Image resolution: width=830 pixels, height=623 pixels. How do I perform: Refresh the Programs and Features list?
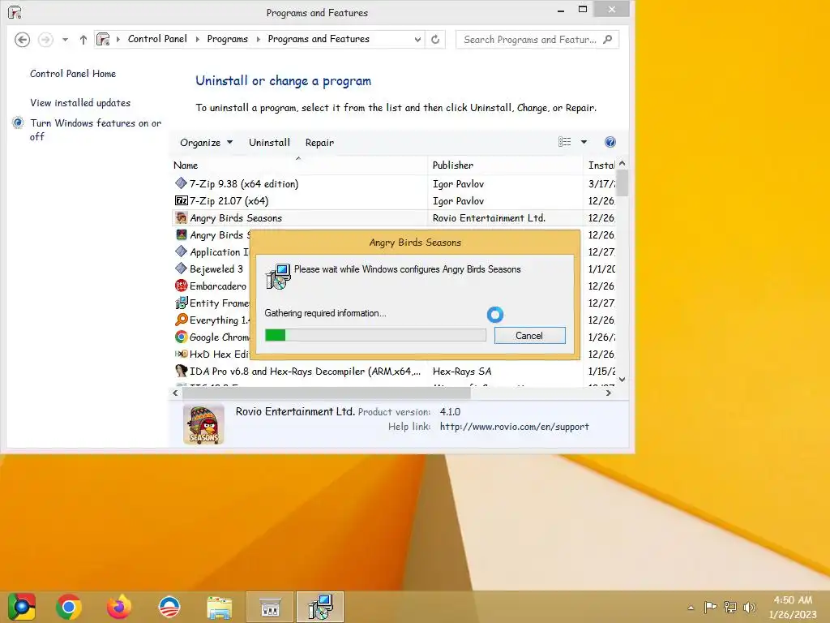tap(435, 40)
